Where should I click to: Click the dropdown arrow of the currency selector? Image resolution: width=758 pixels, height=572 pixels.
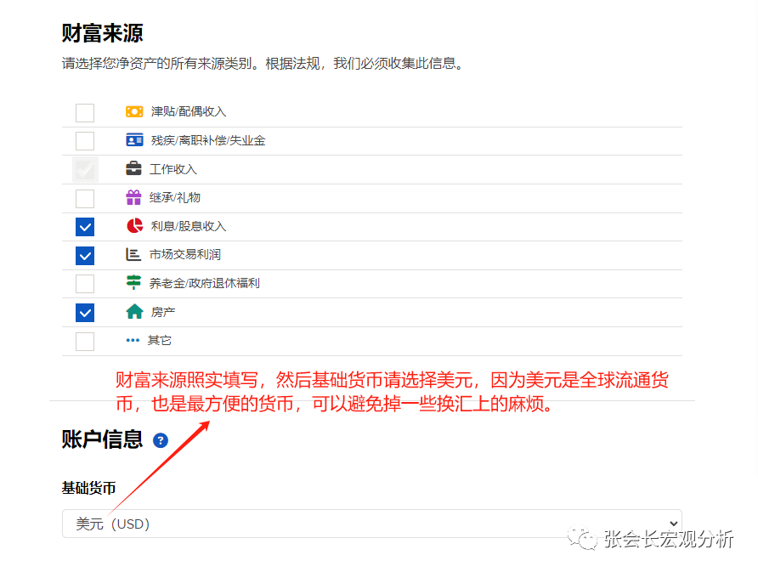[675, 524]
